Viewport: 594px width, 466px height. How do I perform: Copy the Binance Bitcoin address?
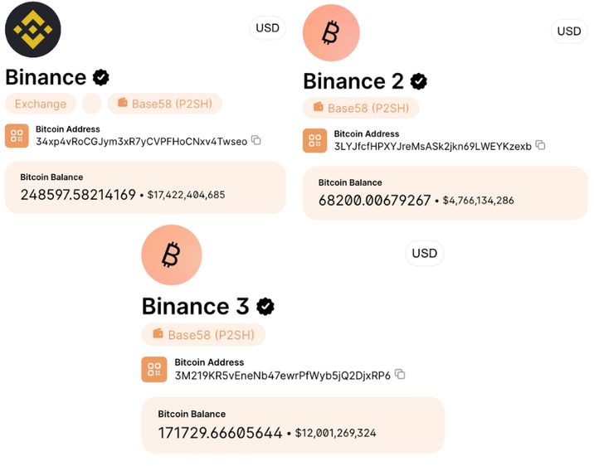coord(256,141)
